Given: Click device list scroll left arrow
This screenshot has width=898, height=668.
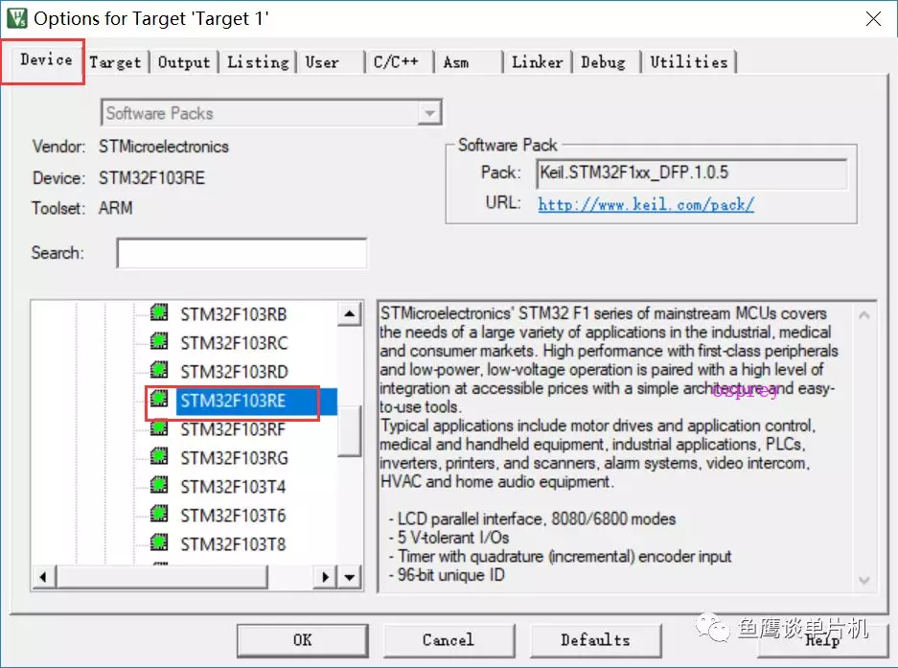Looking at the screenshot, I should coord(43,577).
